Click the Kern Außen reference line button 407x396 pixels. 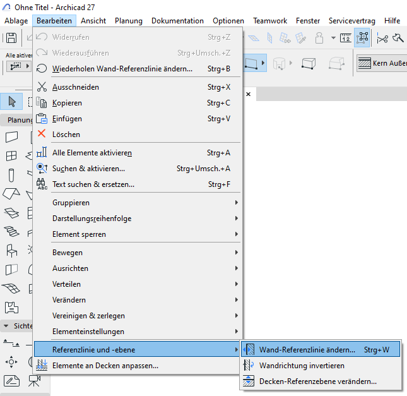tap(381, 63)
